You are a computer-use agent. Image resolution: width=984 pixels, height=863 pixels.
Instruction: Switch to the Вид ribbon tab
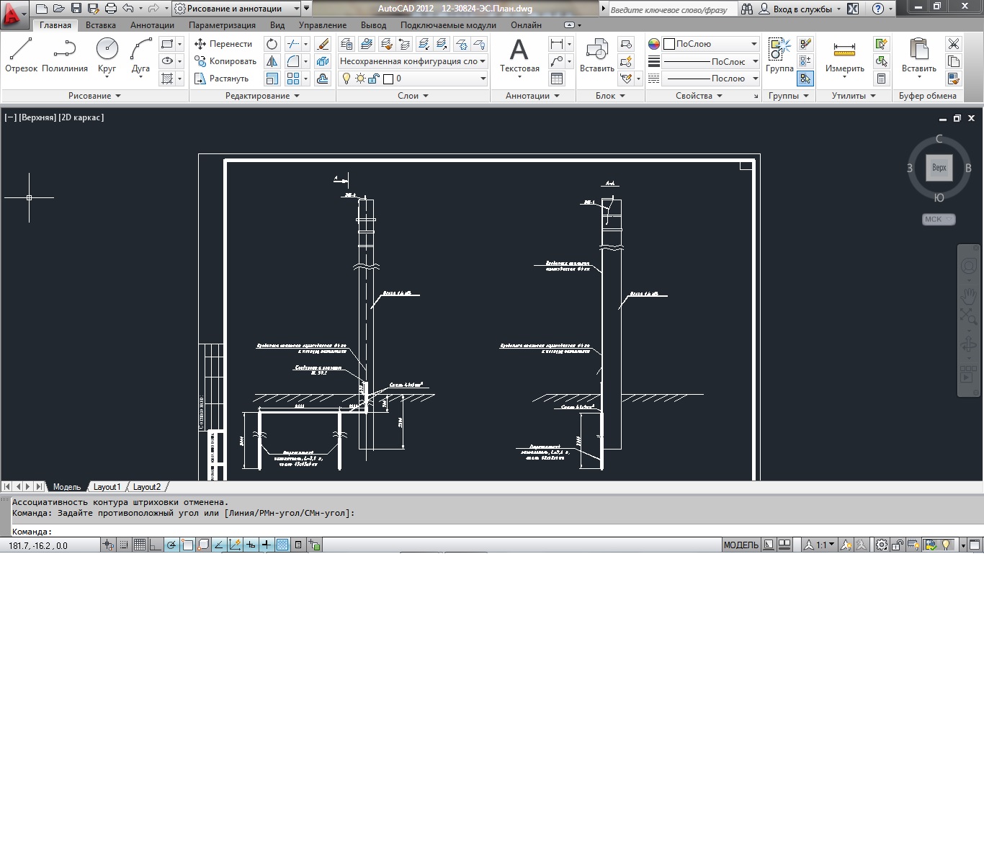point(277,25)
